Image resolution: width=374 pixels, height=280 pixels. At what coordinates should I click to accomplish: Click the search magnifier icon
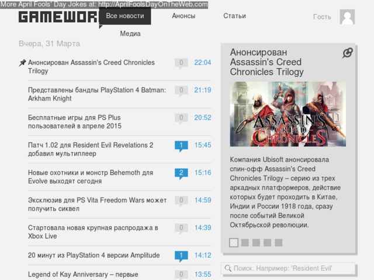(228, 268)
